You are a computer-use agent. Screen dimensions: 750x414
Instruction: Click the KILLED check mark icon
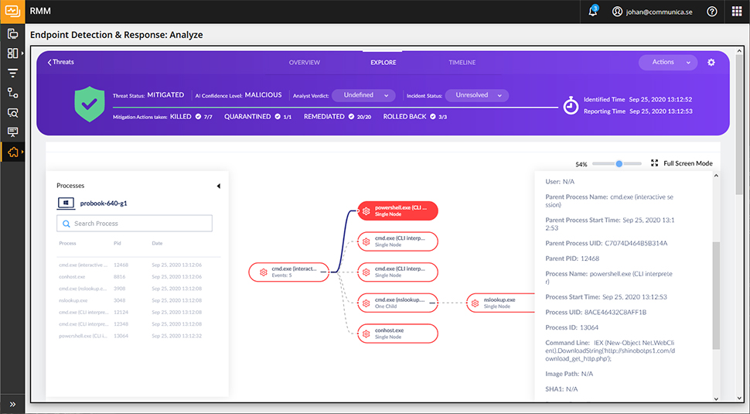pos(198,116)
